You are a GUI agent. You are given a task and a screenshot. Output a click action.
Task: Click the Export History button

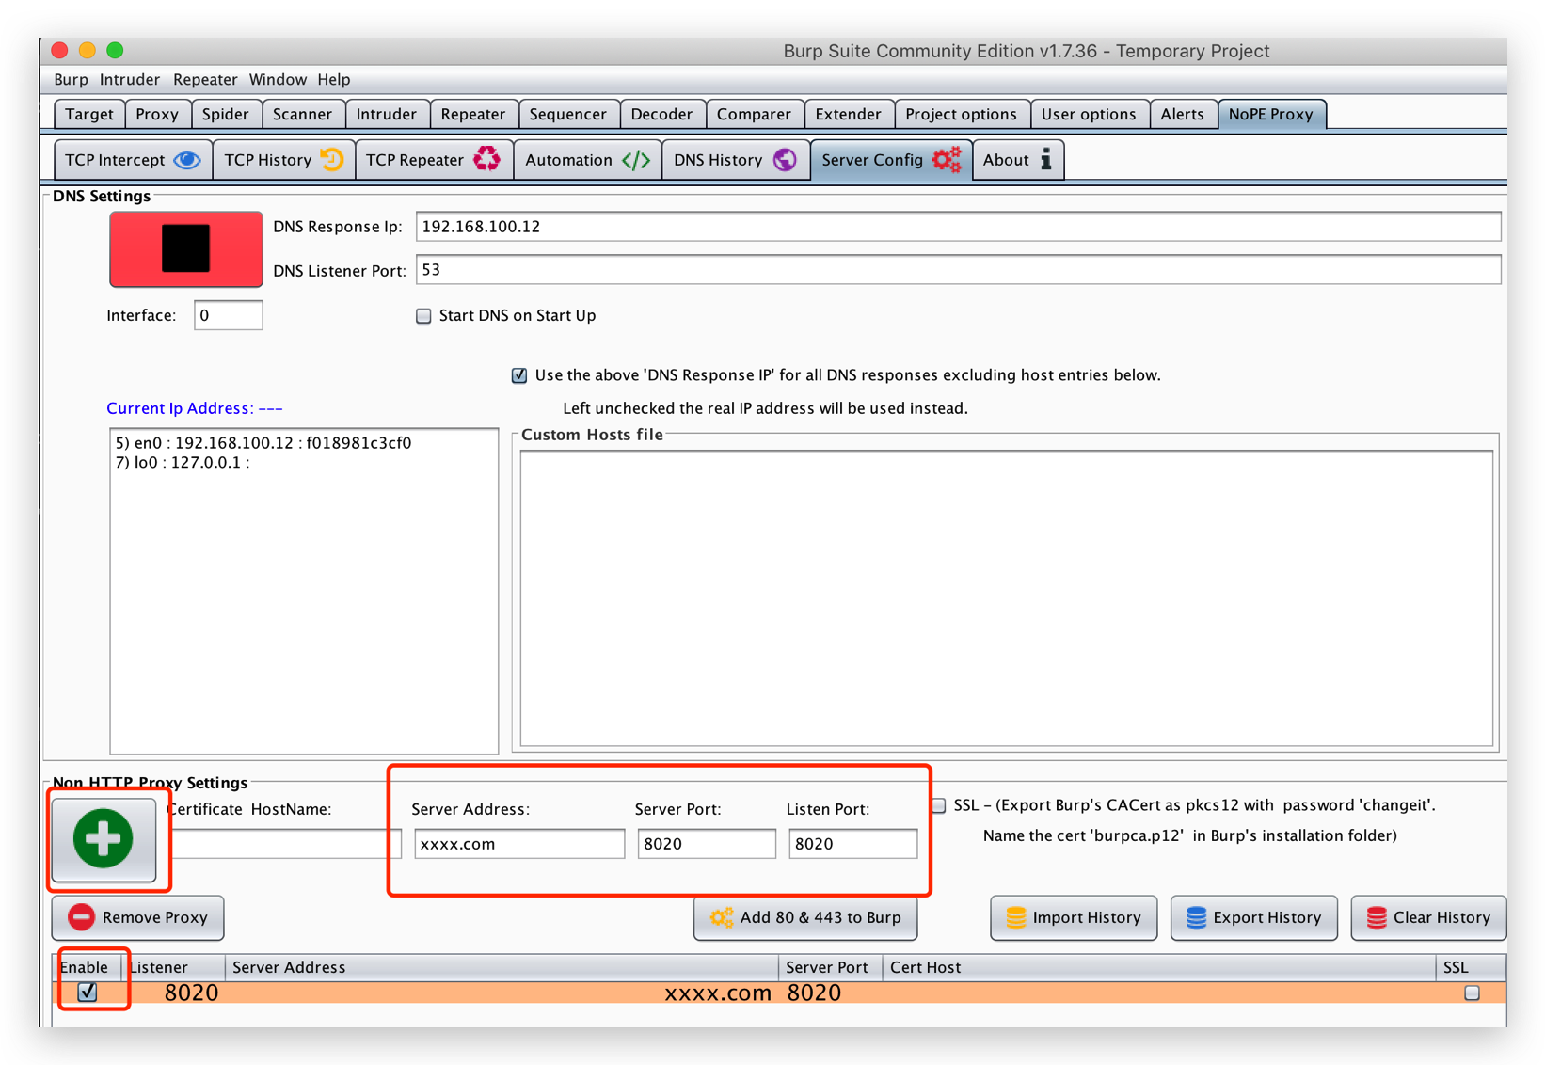[x=1254, y=917]
